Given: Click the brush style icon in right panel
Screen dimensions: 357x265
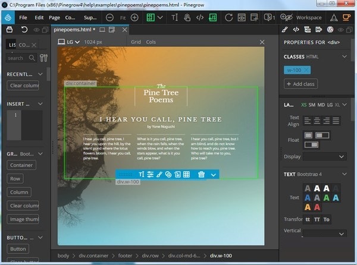Looking at the screenshot, I should click(x=284, y=30).
